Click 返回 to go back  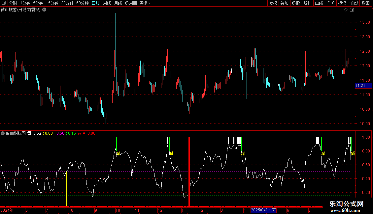point(366,3)
